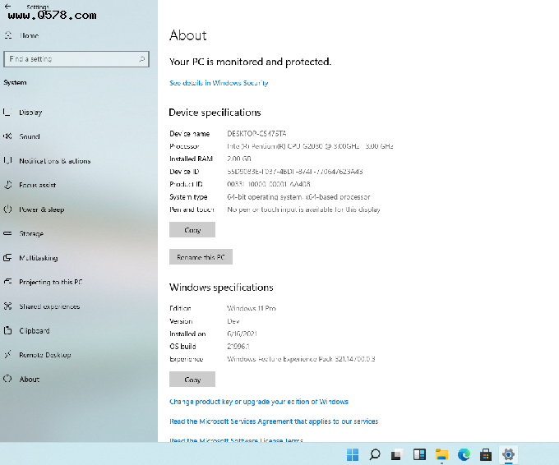559x465 pixels.
Task: Select Clipboard menu label
Action: pos(35,330)
